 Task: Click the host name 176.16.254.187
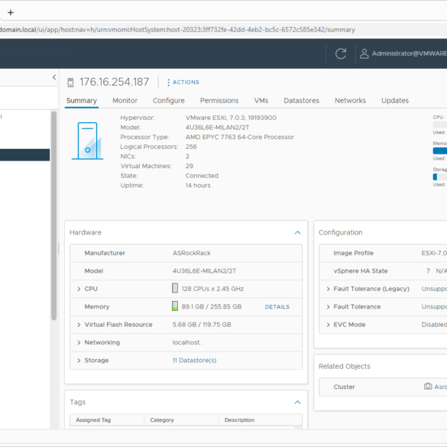point(114,82)
